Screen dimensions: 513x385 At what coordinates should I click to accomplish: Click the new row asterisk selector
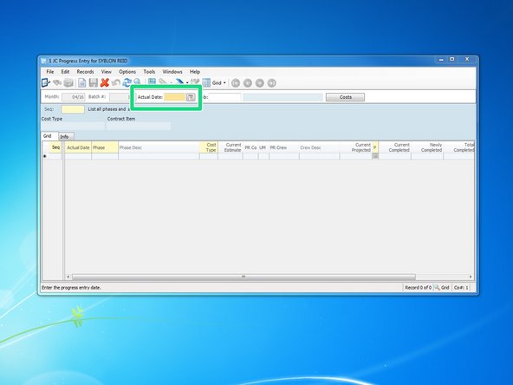[45, 156]
